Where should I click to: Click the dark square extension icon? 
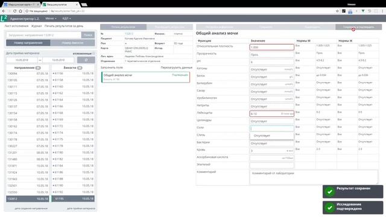344,11
